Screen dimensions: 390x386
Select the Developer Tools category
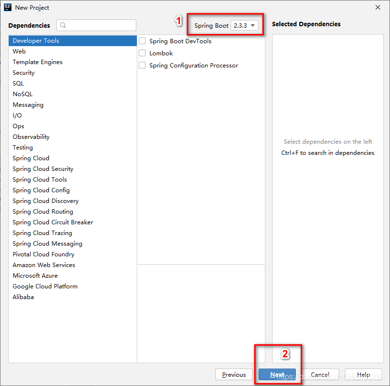(x=73, y=41)
